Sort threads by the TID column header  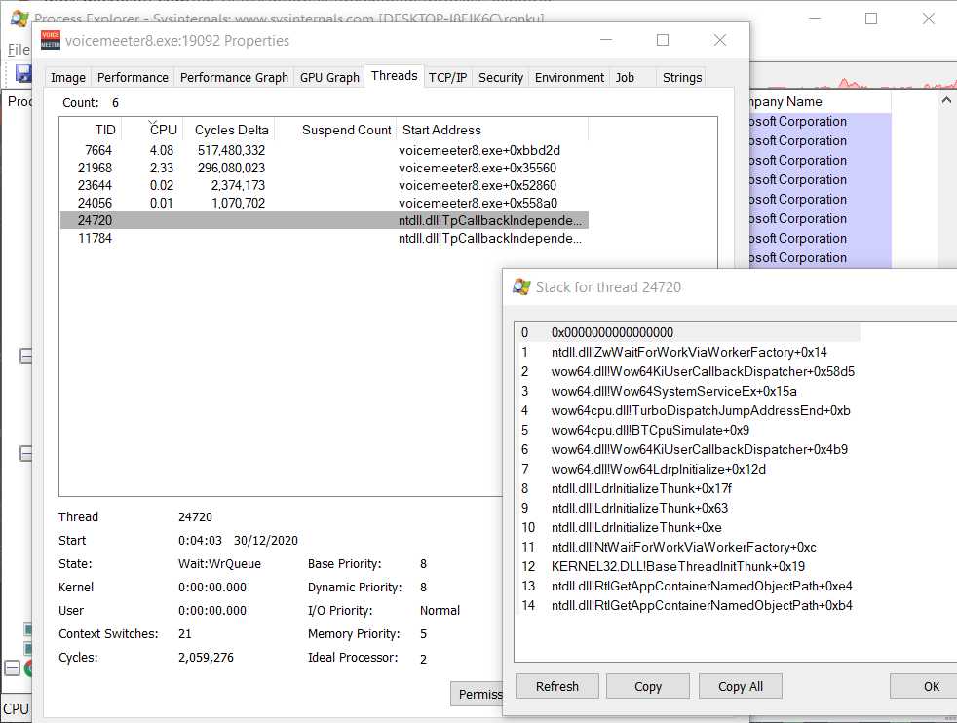coord(105,130)
